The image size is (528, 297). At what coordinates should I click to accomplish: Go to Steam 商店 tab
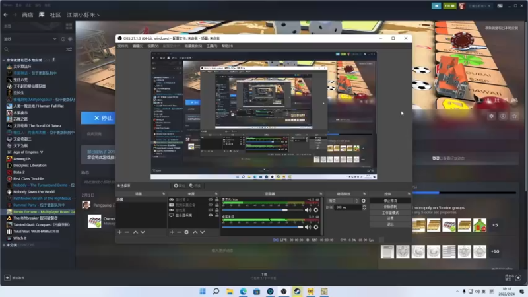click(x=28, y=15)
